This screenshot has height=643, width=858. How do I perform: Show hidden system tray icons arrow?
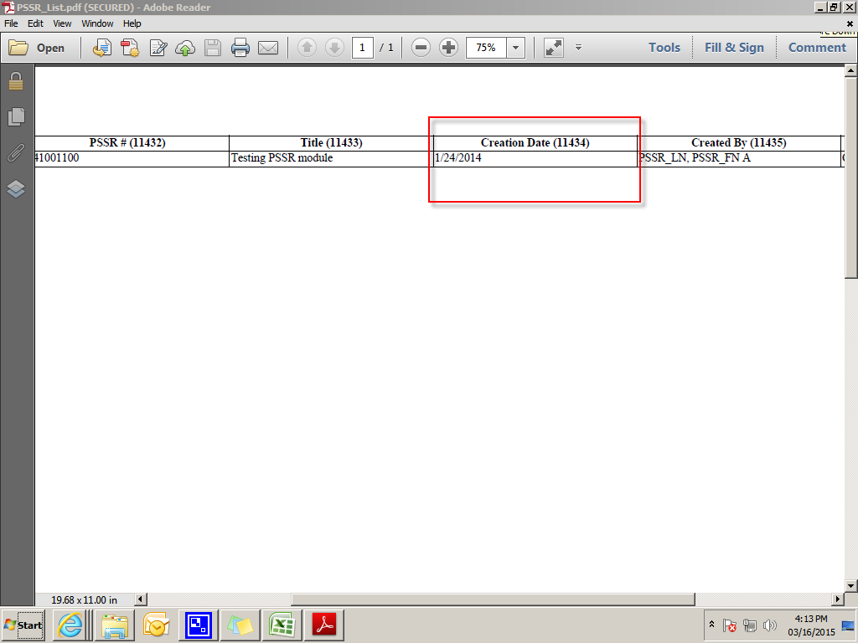[x=711, y=624]
